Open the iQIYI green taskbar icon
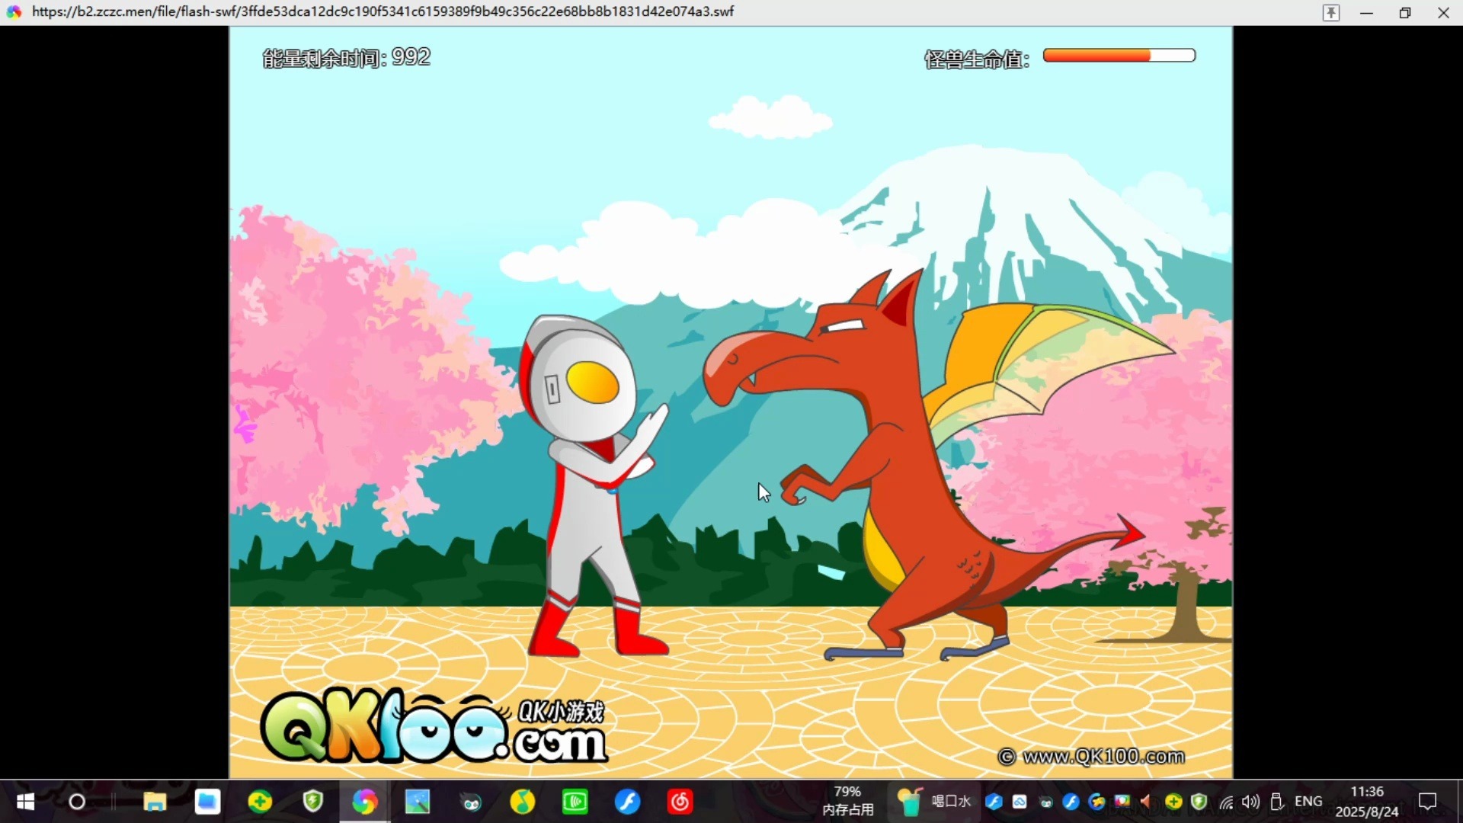The height and width of the screenshot is (823, 1463). [x=575, y=802]
